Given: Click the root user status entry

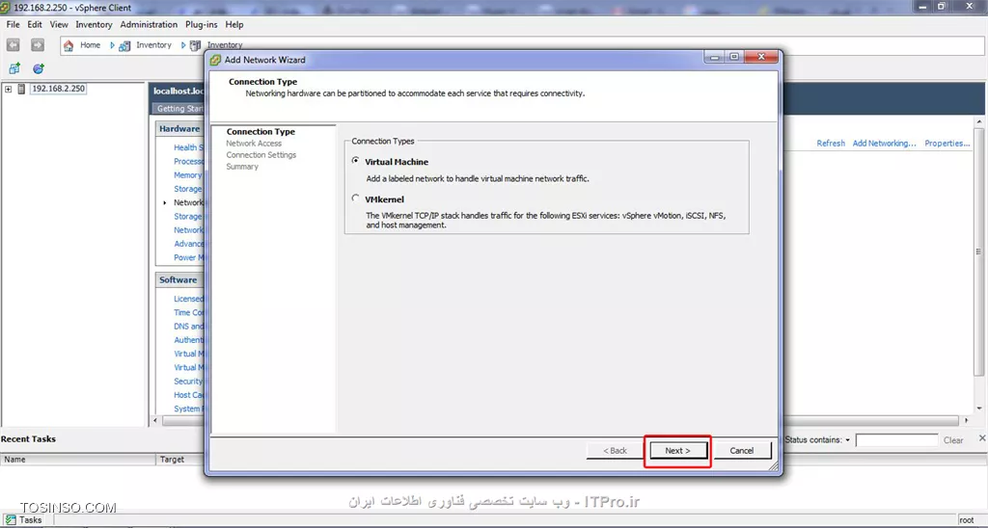Looking at the screenshot, I should [967, 520].
